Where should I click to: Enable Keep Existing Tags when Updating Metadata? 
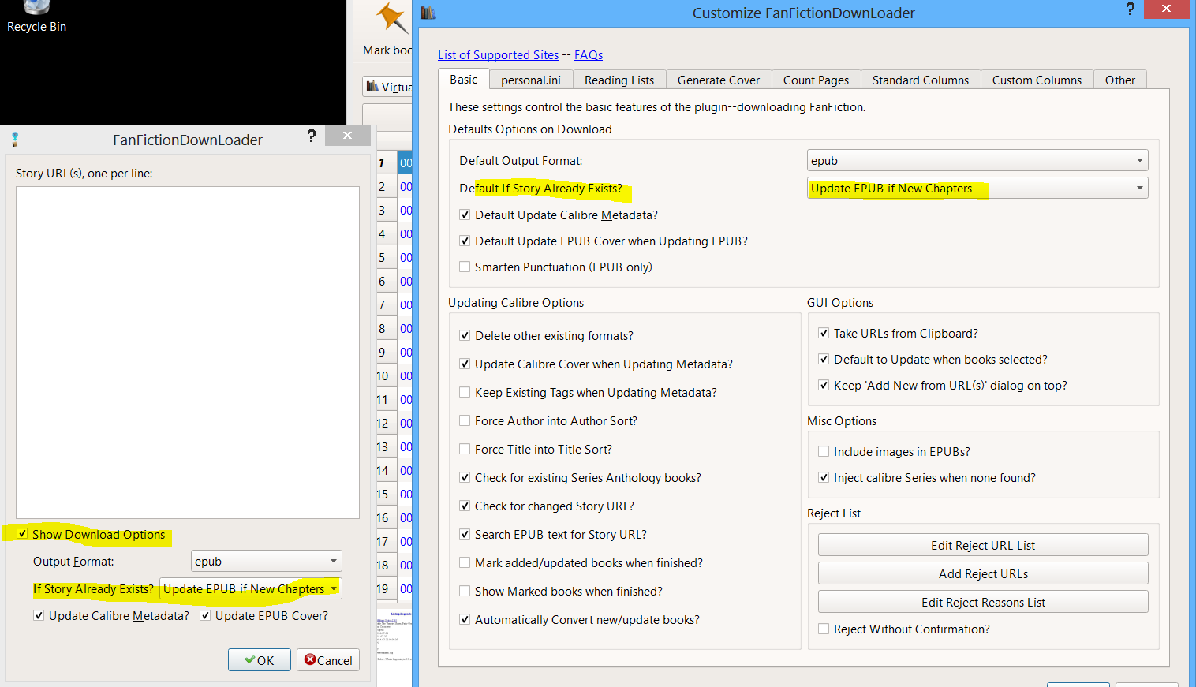point(465,392)
